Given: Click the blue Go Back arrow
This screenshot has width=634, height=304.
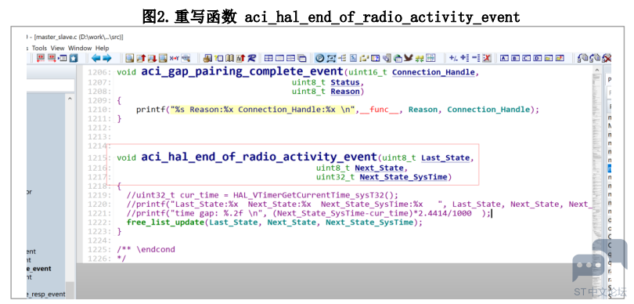Looking at the screenshot, I should (96, 58).
